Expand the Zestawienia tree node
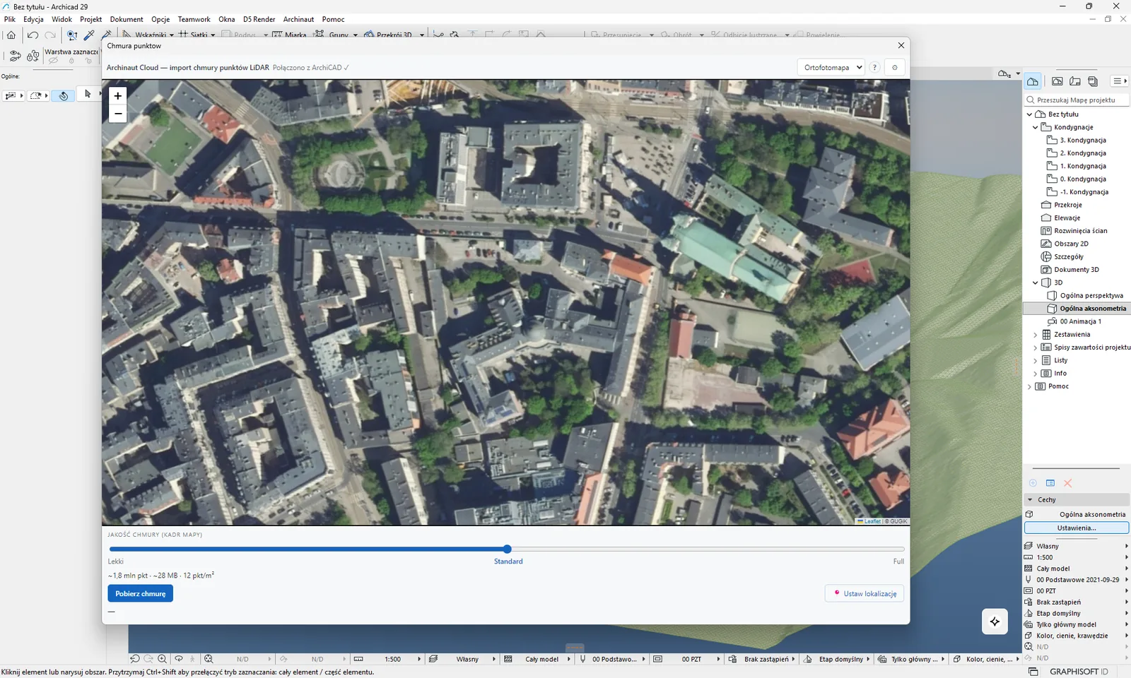 click(x=1036, y=335)
